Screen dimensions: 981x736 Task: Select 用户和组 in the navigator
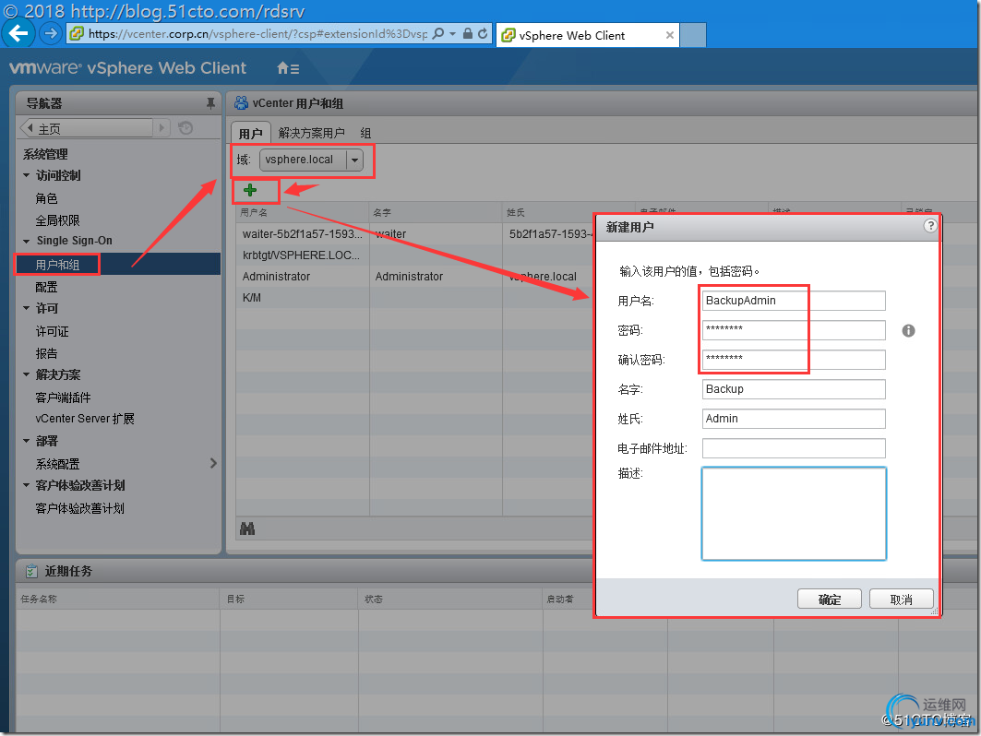pyautogui.click(x=57, y=265)
